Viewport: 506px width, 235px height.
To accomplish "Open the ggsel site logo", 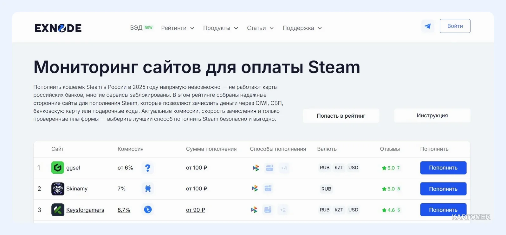I will 58,168.
